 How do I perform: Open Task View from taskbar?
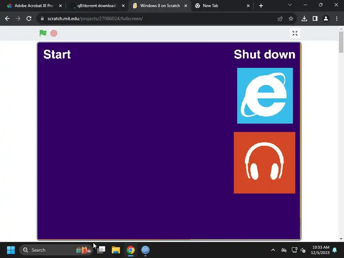tap(101, 250)
